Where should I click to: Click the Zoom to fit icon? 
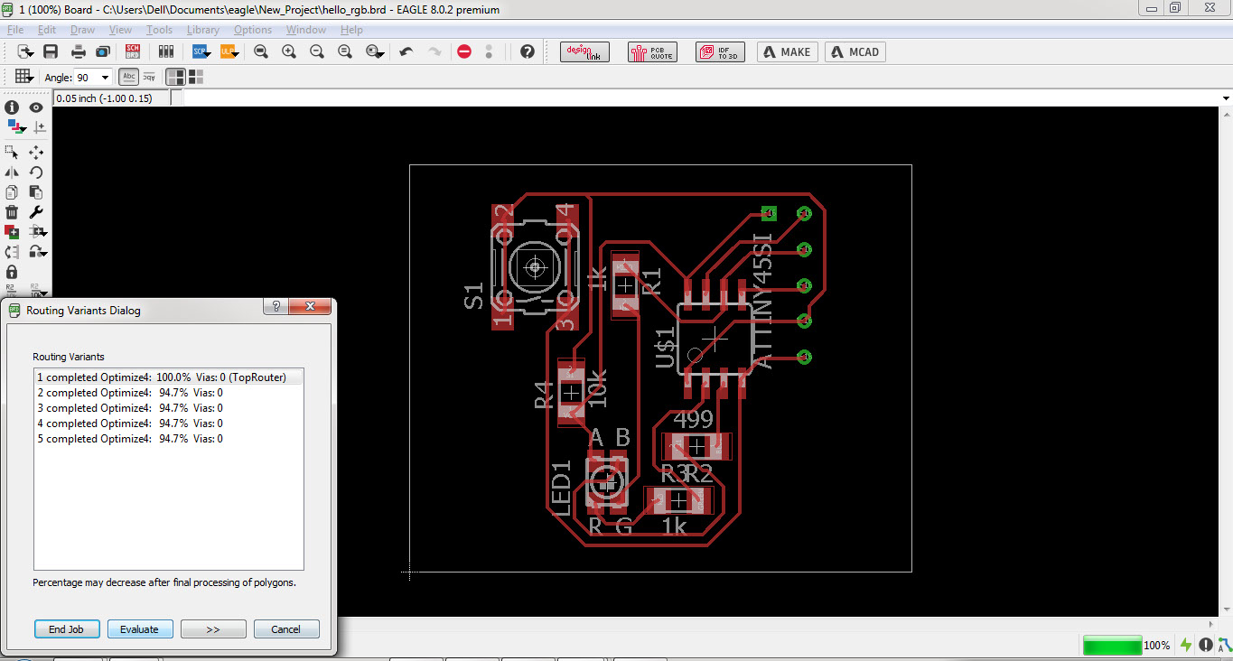point(261,51)
